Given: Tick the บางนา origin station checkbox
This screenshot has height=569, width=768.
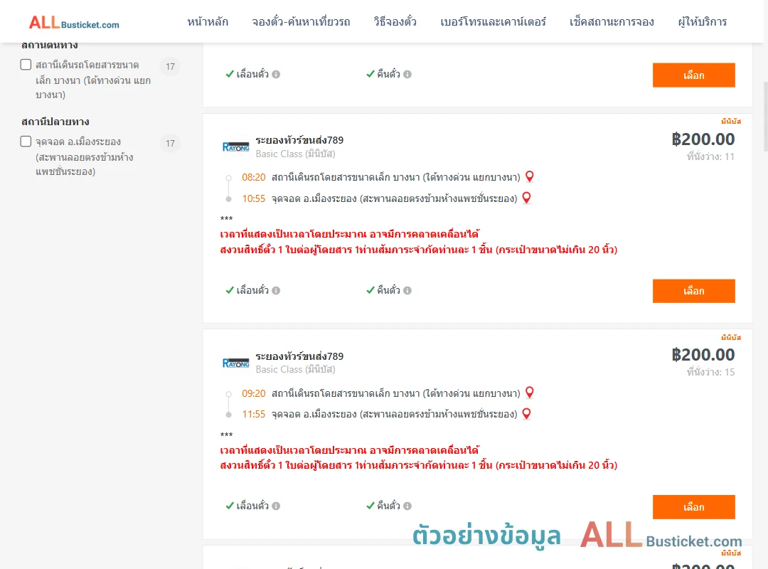Looking at the screenshot, I should 26,65.
